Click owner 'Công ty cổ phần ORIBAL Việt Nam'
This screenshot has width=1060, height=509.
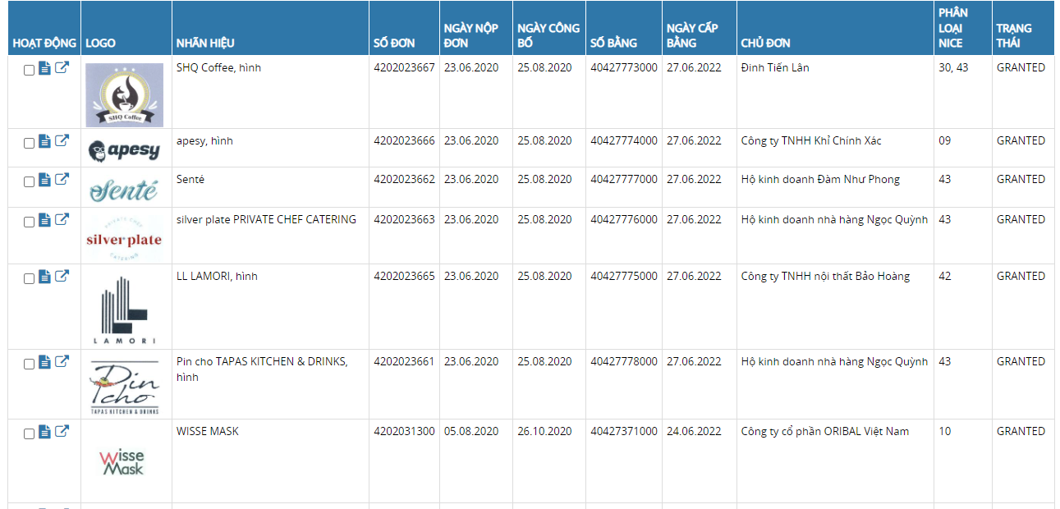click(824, 431)
